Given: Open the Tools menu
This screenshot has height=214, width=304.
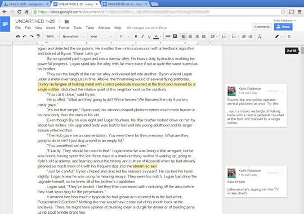Looking at the screenshot, I should click(78, 28).
